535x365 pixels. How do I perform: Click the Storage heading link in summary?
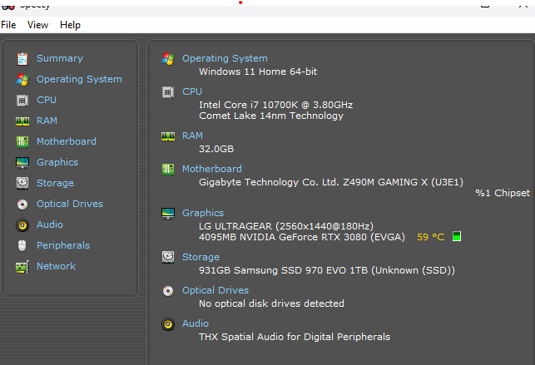pyautogui.click(x=201, y=257)
